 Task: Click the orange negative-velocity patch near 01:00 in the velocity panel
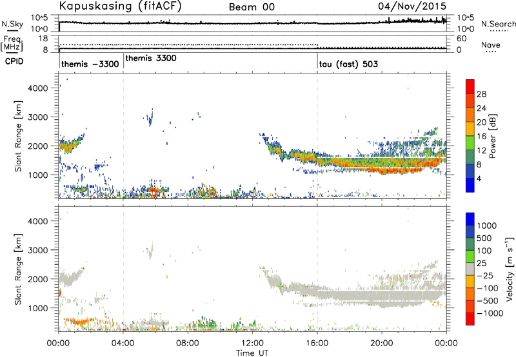(80, 322)
